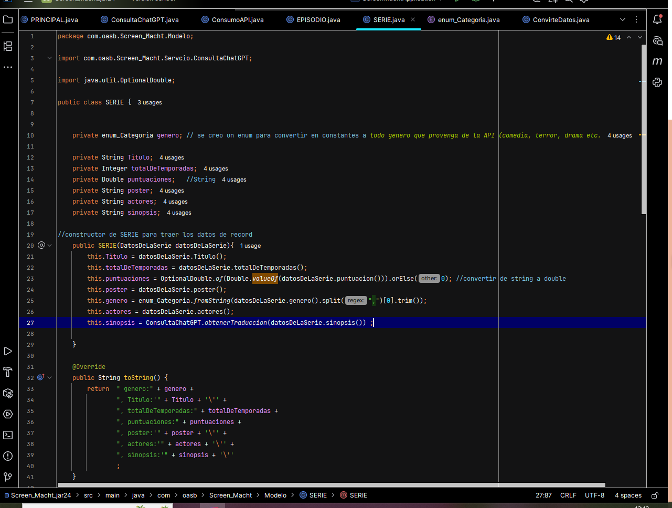Open the Run tool window
The image size is (672, 508).
pyautogui.click(x=8, y=351)
